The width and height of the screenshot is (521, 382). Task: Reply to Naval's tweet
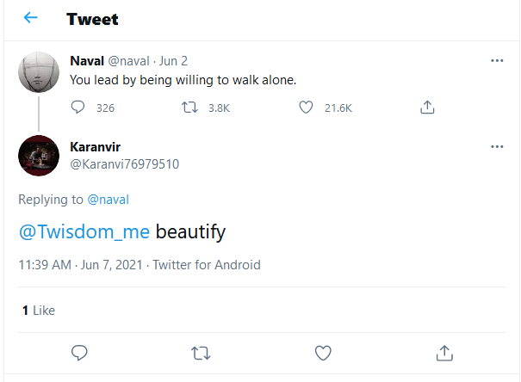pos(78,108)
